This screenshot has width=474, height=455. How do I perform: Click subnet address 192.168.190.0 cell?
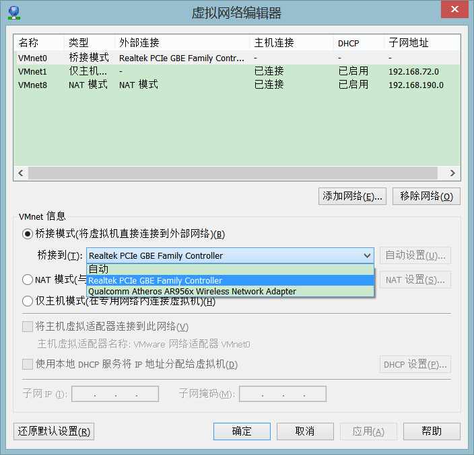[x=416, y=85]
